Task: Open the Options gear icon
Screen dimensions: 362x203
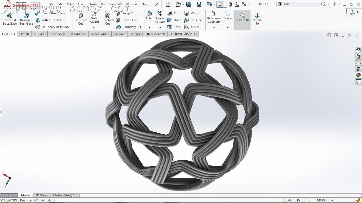Action: click(244, 4)
